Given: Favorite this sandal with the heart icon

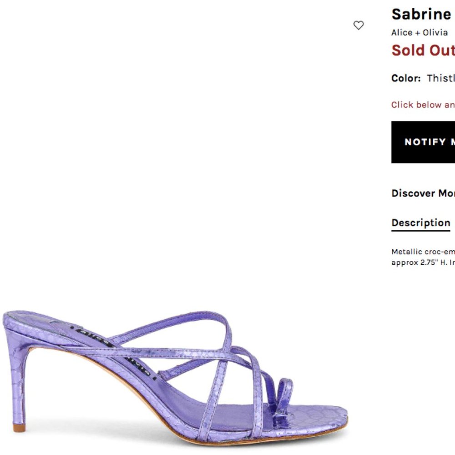Looking at the screenshot, I should tap(358, 26).
